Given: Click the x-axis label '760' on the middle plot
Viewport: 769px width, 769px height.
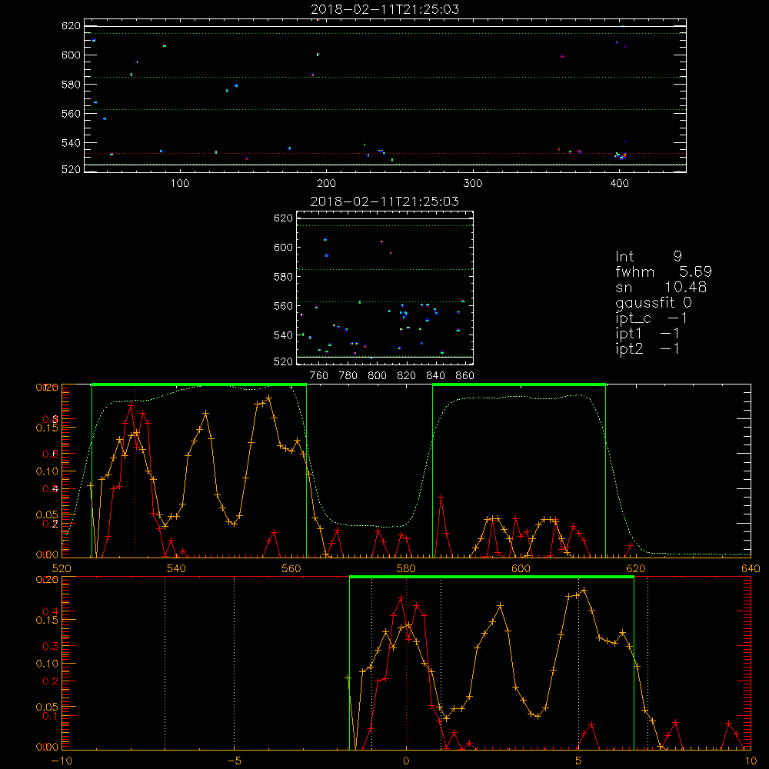Looking at the screenshot, I should [x=319, y=376].
